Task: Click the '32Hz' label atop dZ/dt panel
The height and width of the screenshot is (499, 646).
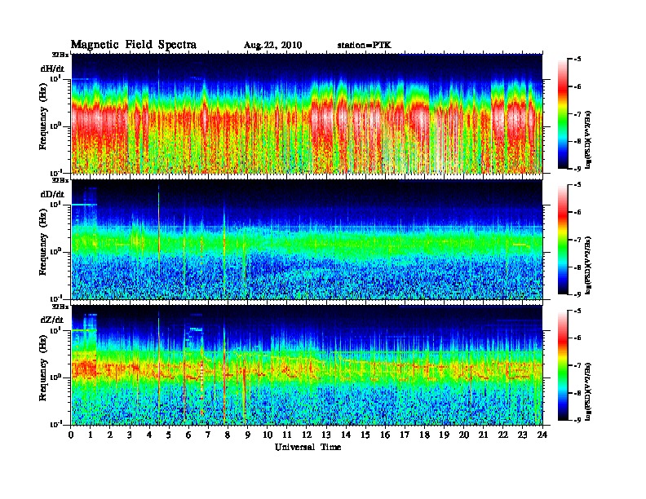Action: click(60, 307)
